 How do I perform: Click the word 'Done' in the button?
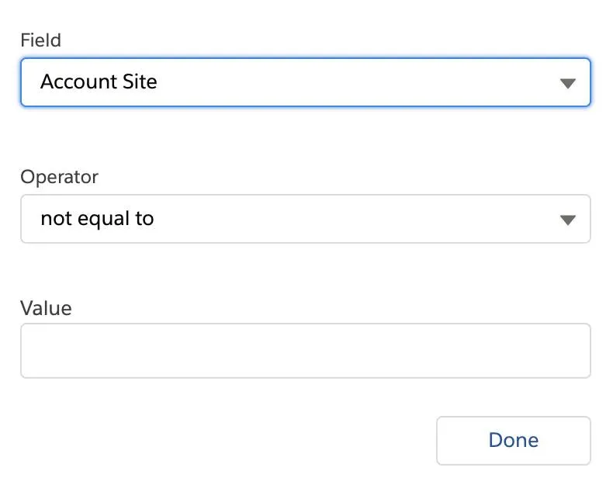coord(514,440)
